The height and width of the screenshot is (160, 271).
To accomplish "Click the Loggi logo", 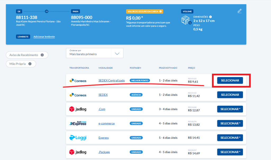I will pyautogui.click(x=78, y=138).
